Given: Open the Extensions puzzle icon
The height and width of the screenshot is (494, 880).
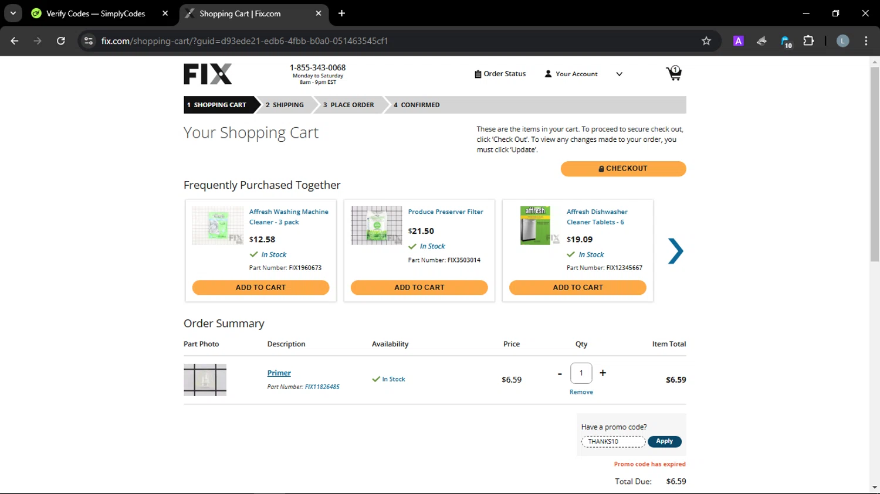Looking at the screenshot, I should pyautogui.click(x=808, y=41).
